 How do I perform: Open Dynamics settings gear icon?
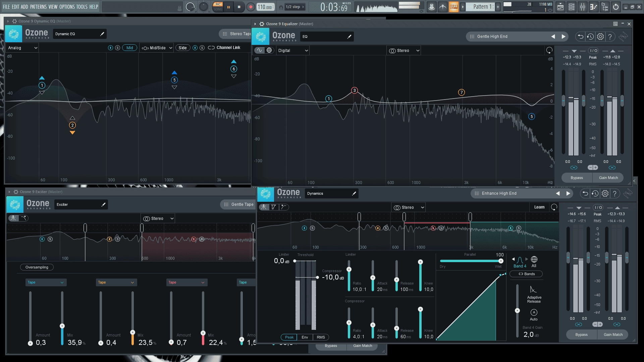pyautogui.click(x=605, y=193)
